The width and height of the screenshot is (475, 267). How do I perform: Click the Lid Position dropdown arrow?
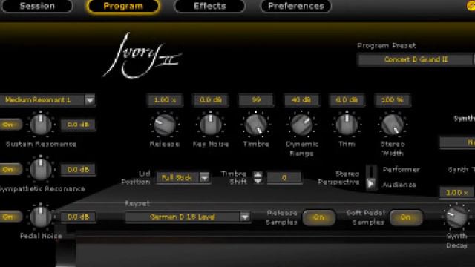pyautogui.click(x=205, y=177)
